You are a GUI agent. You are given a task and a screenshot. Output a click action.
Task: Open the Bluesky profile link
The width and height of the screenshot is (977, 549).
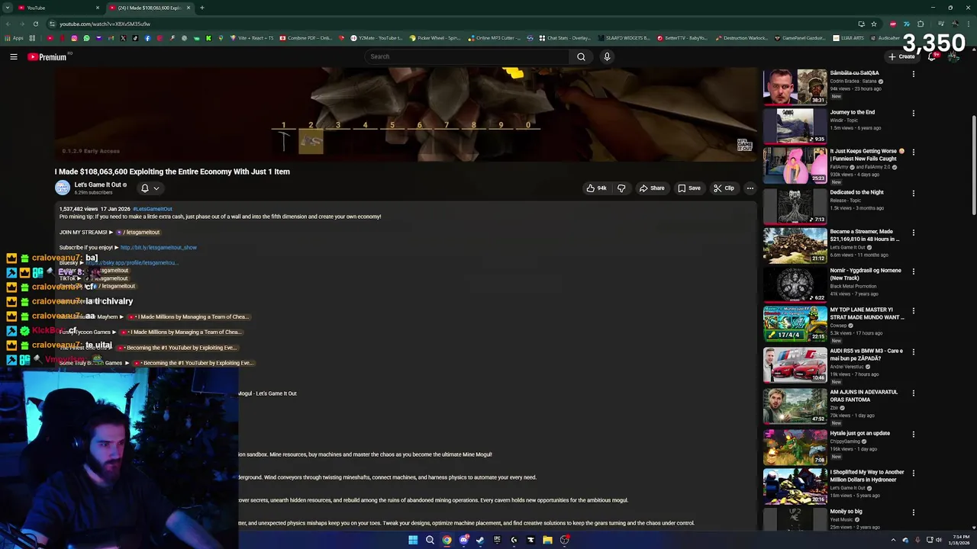[x=131, y=262]
